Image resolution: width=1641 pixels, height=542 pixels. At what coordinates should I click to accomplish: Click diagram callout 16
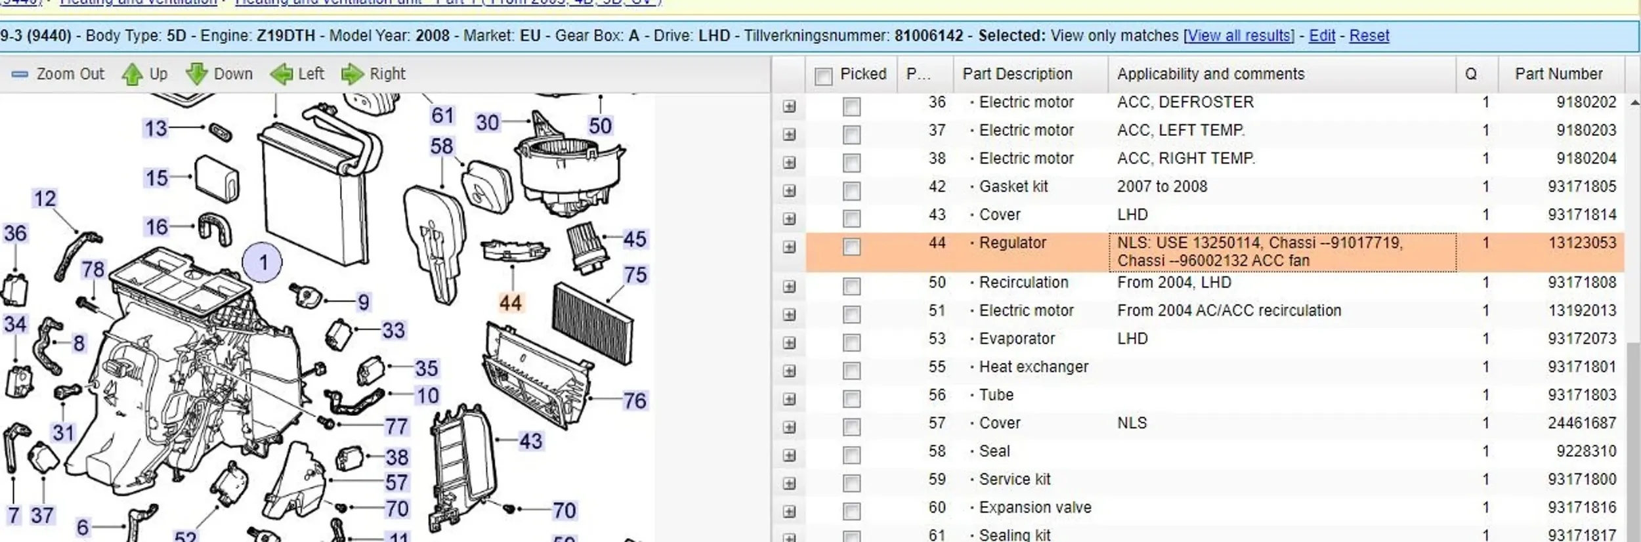(156, 227)
